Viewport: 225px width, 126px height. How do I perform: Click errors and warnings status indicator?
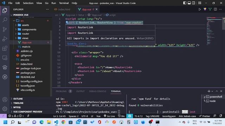(x=16, y=116)
